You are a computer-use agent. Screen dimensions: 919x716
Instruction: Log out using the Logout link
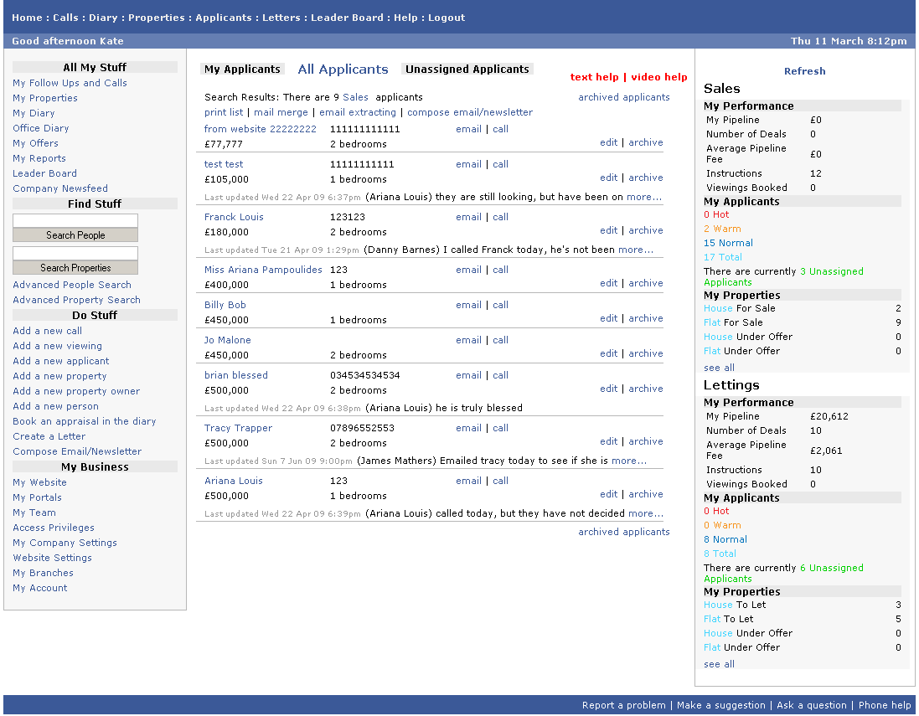click(x=447, y=18)
